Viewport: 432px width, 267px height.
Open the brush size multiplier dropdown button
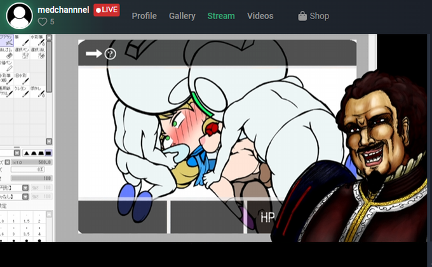(x=8, y=162)
